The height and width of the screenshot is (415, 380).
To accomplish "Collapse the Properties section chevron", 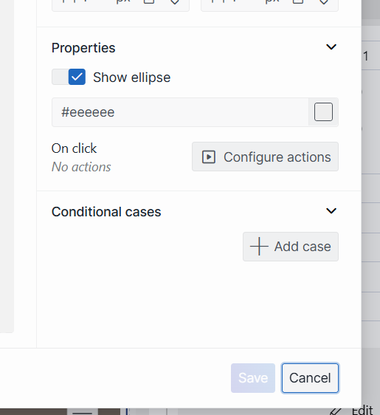I will click(331, 47).
